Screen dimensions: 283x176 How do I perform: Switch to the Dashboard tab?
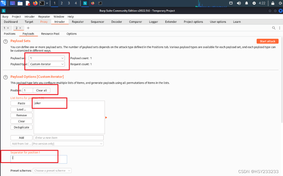(x=11, y=22)
